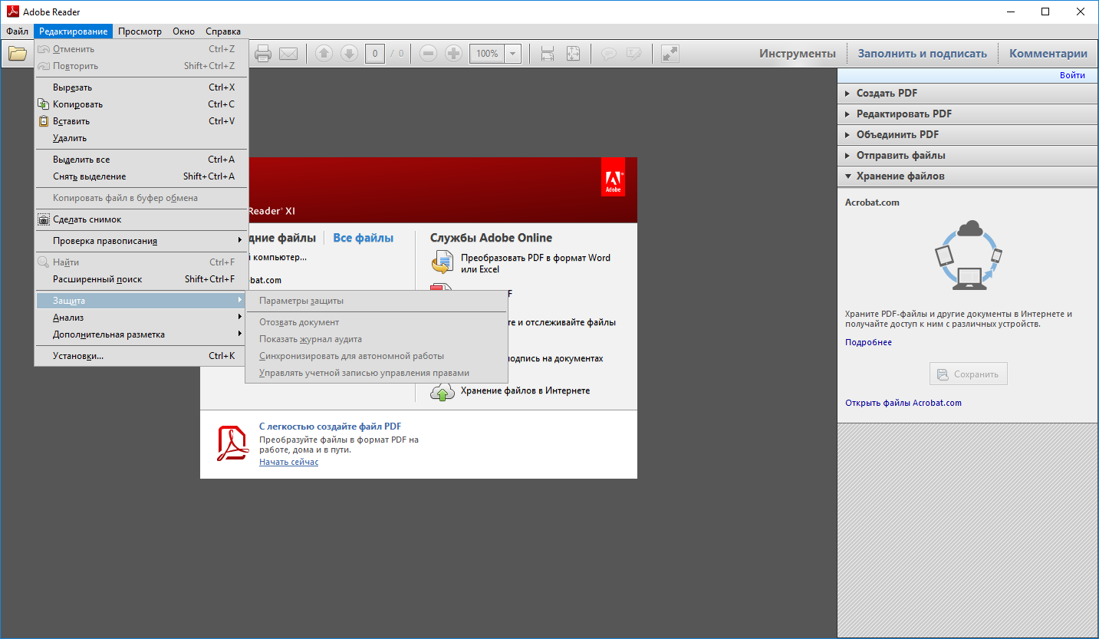
Task: Choose Копировать from the edit menu
Action: (141, 104)
